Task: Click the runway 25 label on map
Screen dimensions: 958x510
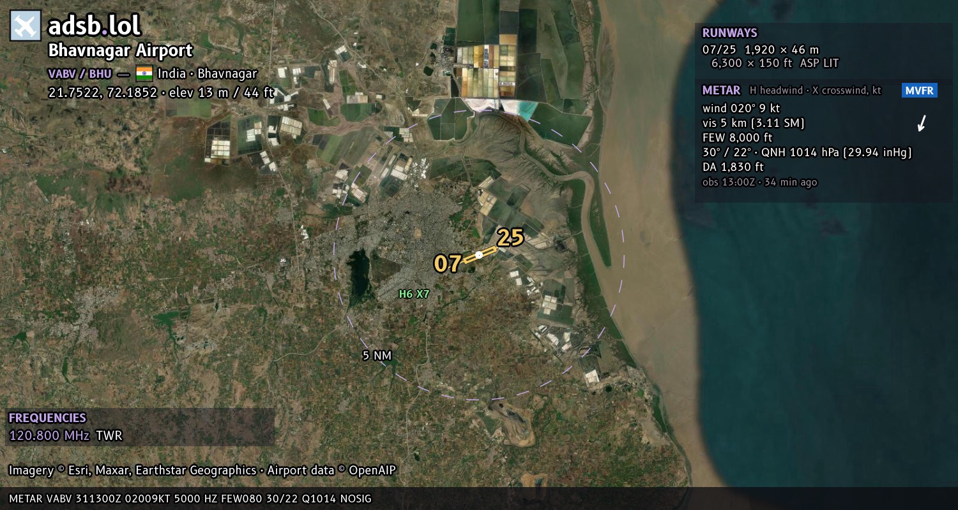Action: click(510, 238)
